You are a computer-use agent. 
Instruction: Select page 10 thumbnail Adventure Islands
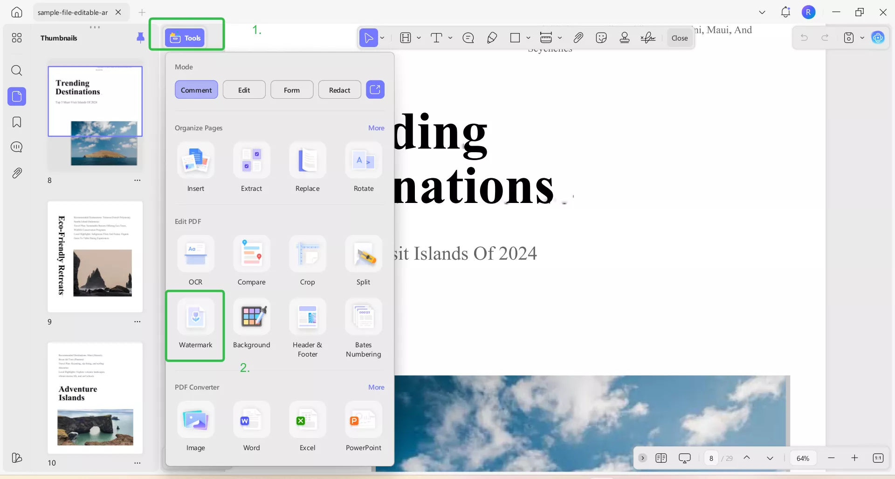95,398
